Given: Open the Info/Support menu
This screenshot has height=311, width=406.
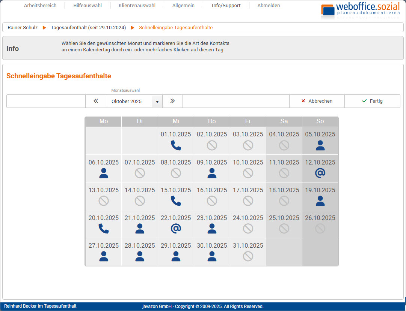Looking at the screenshot, I should pyautogui.click(x=226, y=6).
